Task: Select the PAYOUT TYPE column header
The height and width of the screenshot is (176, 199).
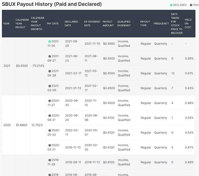Action: (x=145, y=24)
